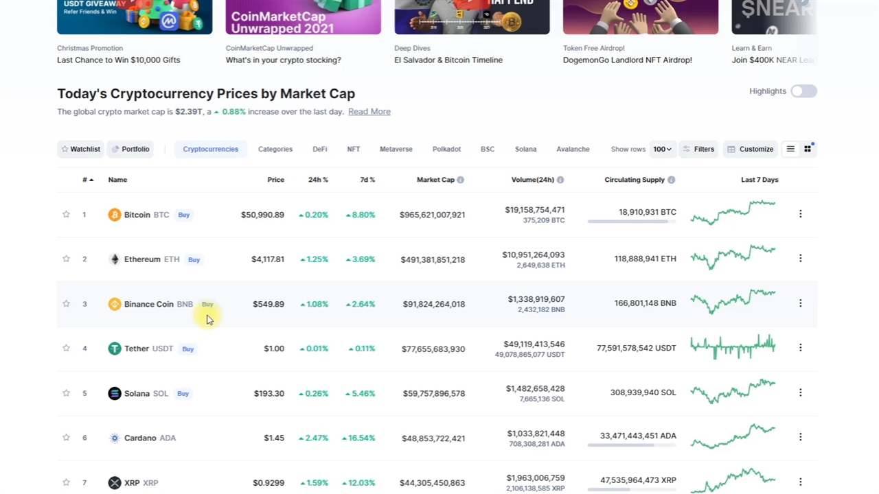Click the Ethereum coin logo icon
This screenshot has height=494, width=879.
click(115, 259)
